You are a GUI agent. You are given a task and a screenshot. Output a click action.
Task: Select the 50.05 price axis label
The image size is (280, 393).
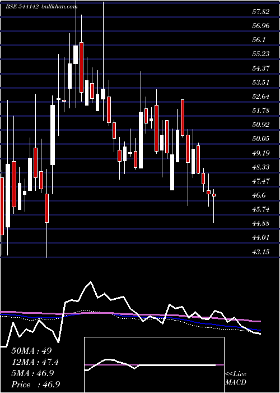[x=260, y=139]
